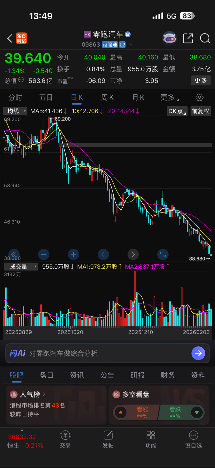Open 资料 tab

[198, 375]
